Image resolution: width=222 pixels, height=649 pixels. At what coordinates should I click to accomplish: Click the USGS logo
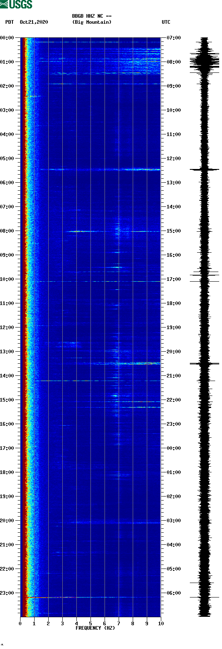16,4
